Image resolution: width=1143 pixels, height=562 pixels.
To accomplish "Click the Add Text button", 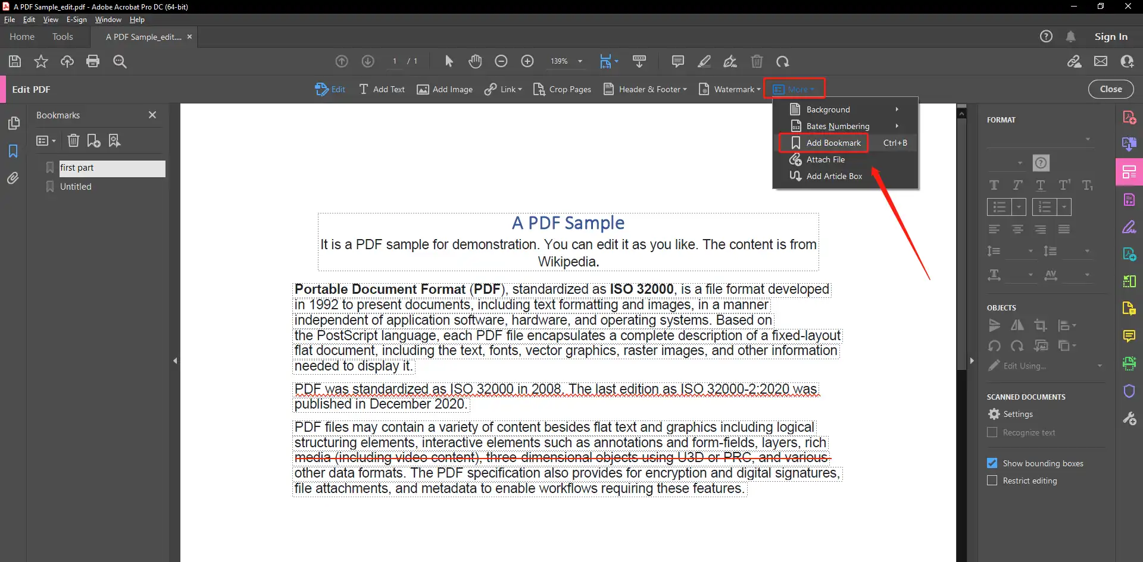I will [x=382, y=89].
